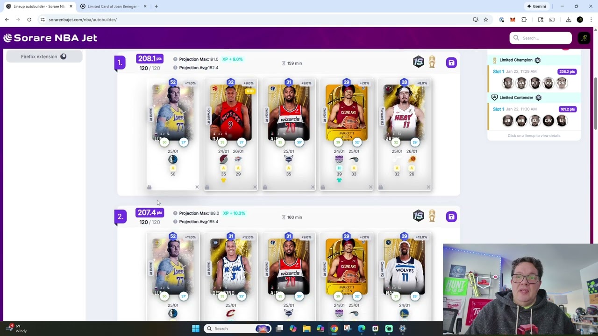Click the CW player avatar in Contender lineup
This screenshot has height=336, width=598.
pyautogui.click(x=548, y=121)
